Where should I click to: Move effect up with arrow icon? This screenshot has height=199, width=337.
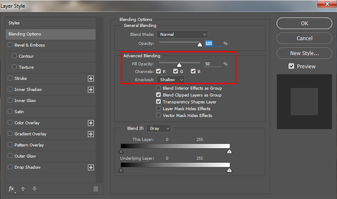pyautogui.click(x=23, y=188)
